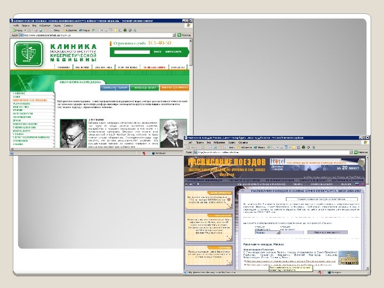This screenshot has height=288, width=384.
Task: Click destination station input field
Action: pyautogui.click(x=292, y=233)
